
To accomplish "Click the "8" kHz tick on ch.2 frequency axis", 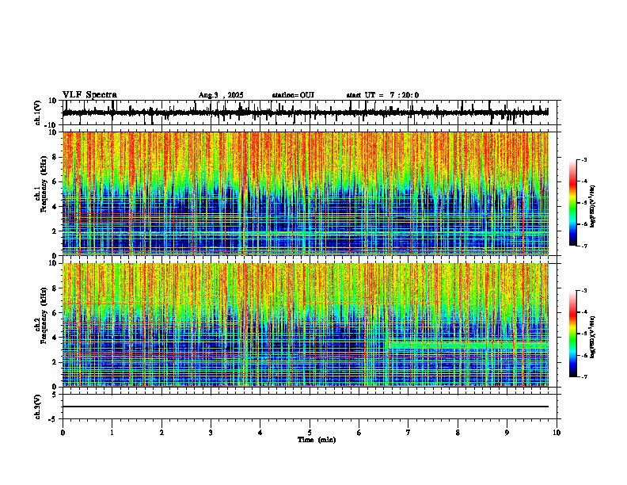I will 55,288.
